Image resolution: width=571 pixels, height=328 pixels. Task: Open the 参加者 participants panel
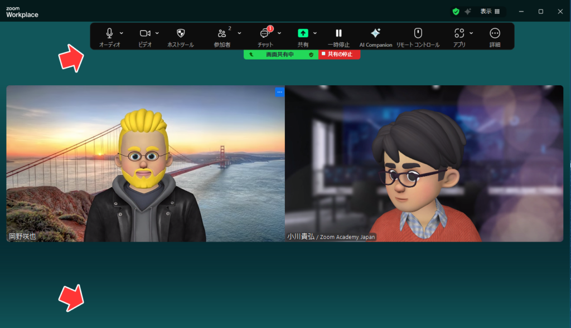pyautogui.click(x=222, y=33)
